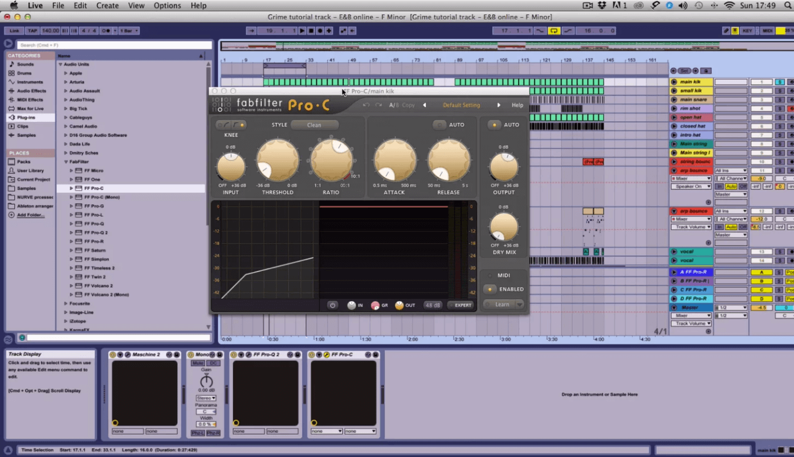Stop playback with the transport stop button
The width and height of the screenshot is (794, 457).
(311, 31)
